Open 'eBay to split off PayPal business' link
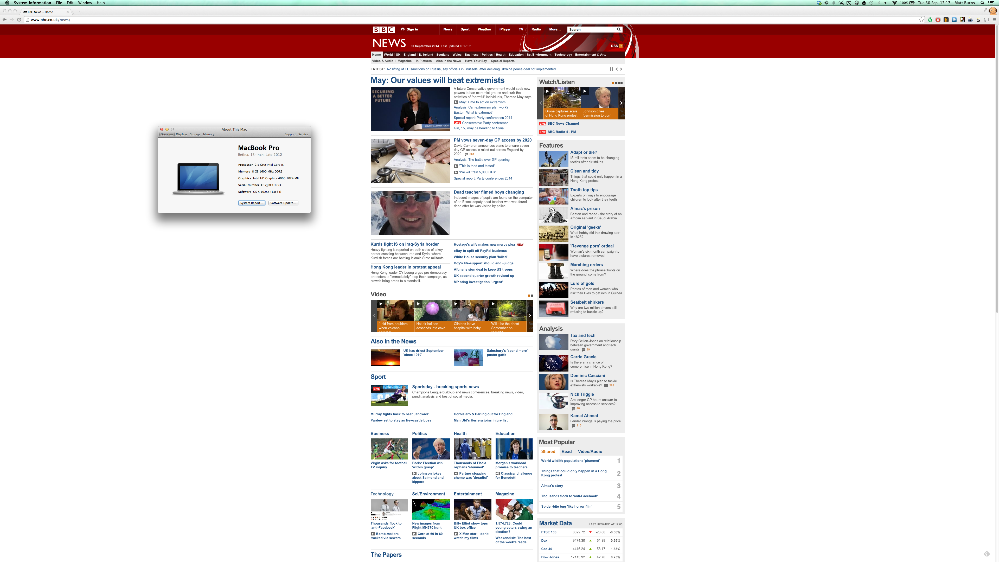Screen dimensions: 999x562 (x=480, y=251)
